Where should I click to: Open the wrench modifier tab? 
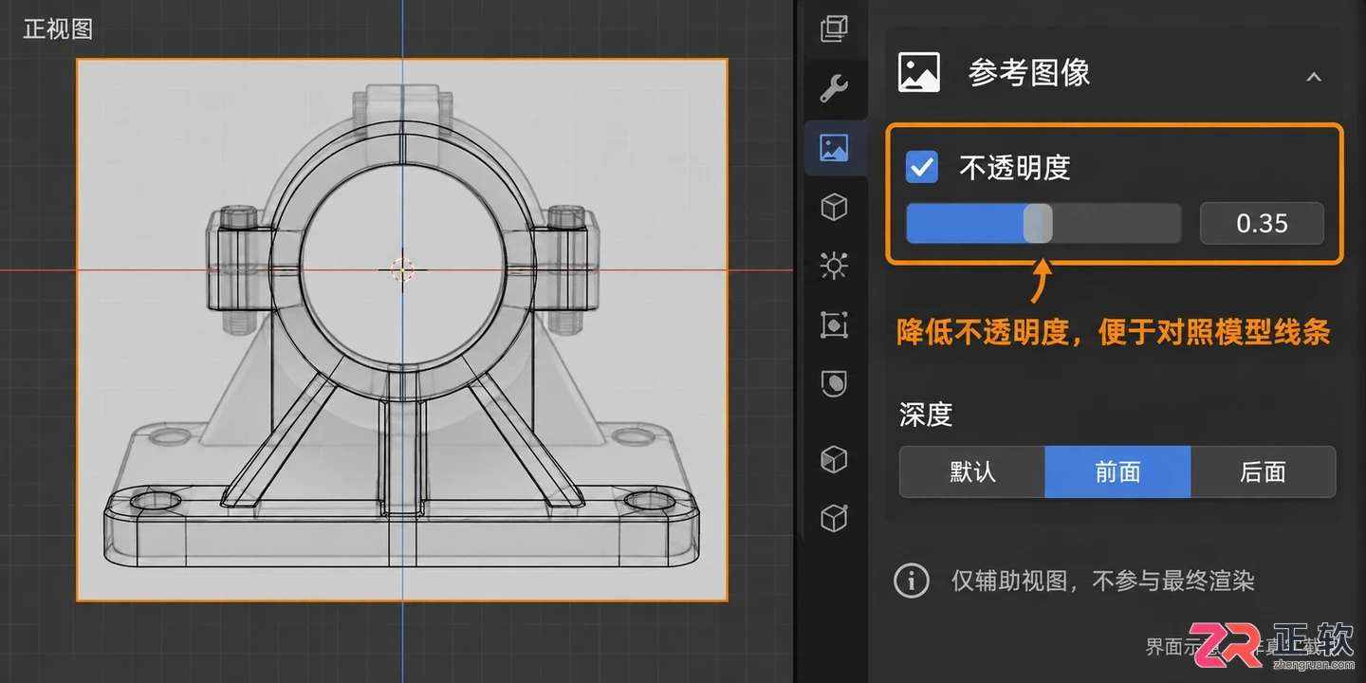834,88
